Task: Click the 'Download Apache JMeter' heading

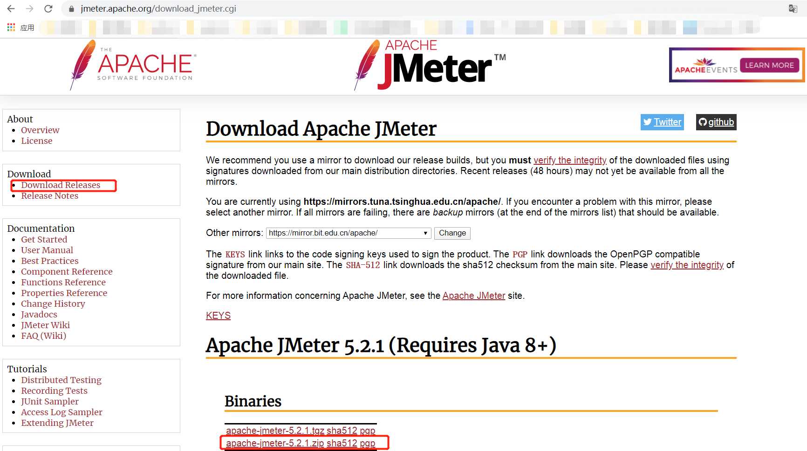Action: pos(321,129)
